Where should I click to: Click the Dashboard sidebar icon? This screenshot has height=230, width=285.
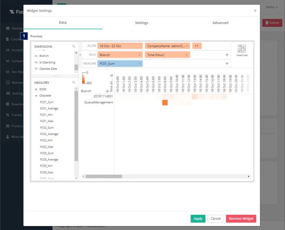click(x=8, y=28)
